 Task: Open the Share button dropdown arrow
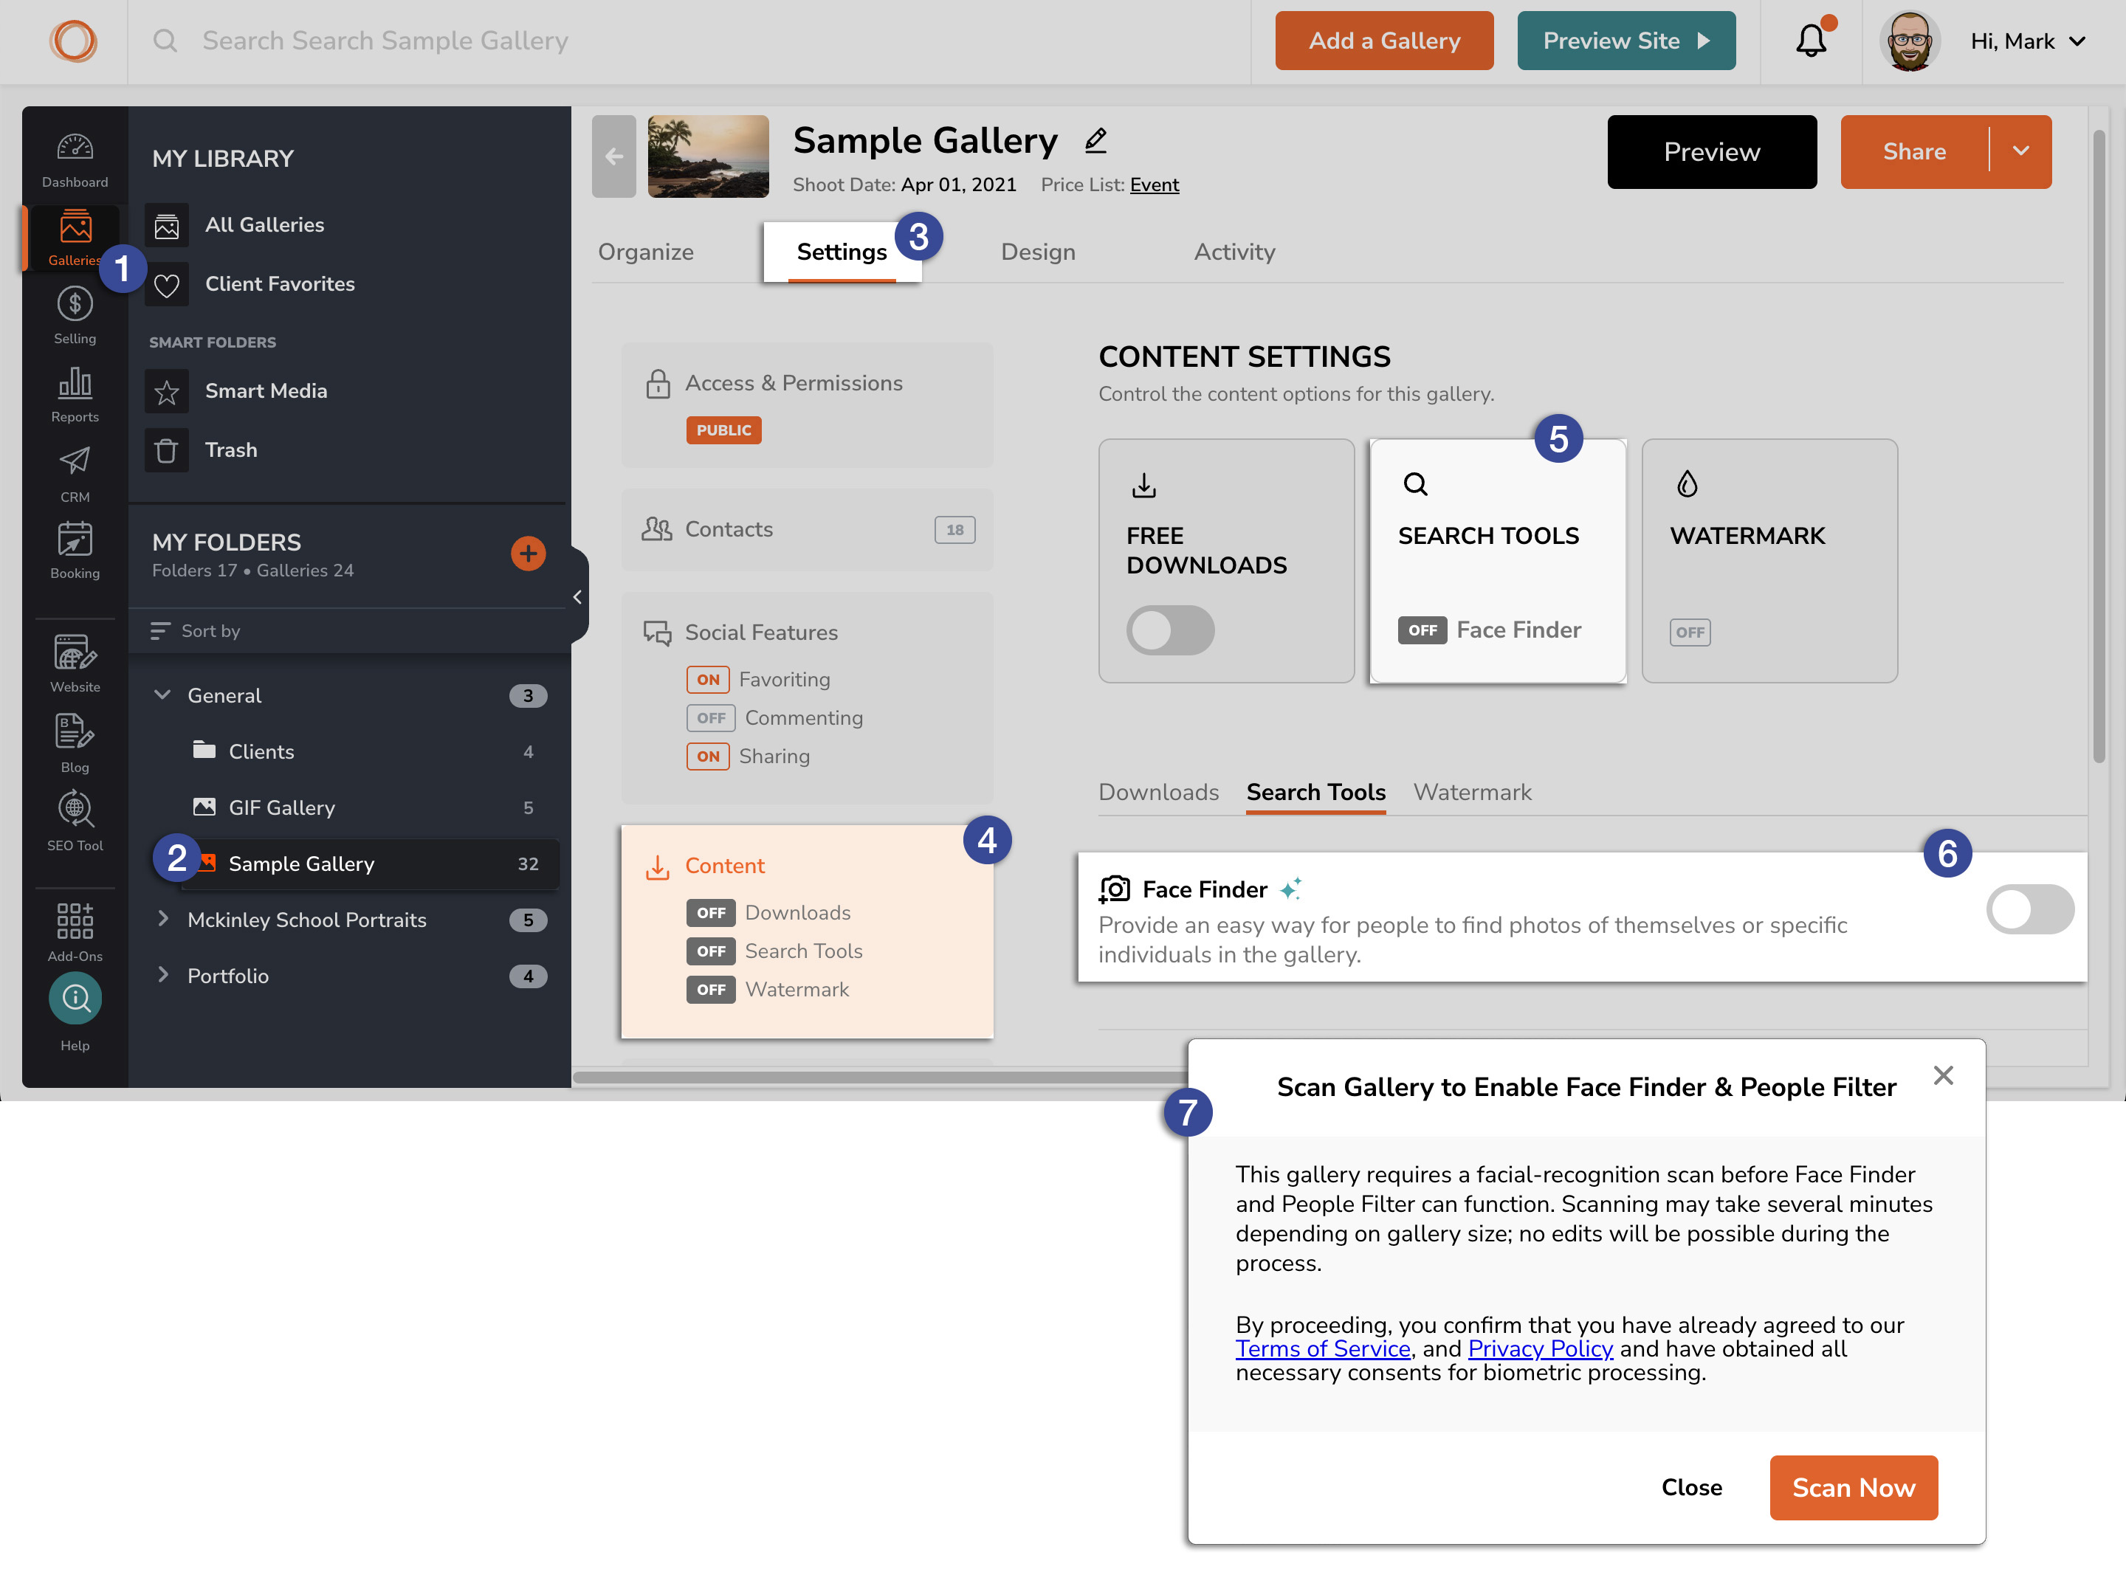tap(2020, 151)
